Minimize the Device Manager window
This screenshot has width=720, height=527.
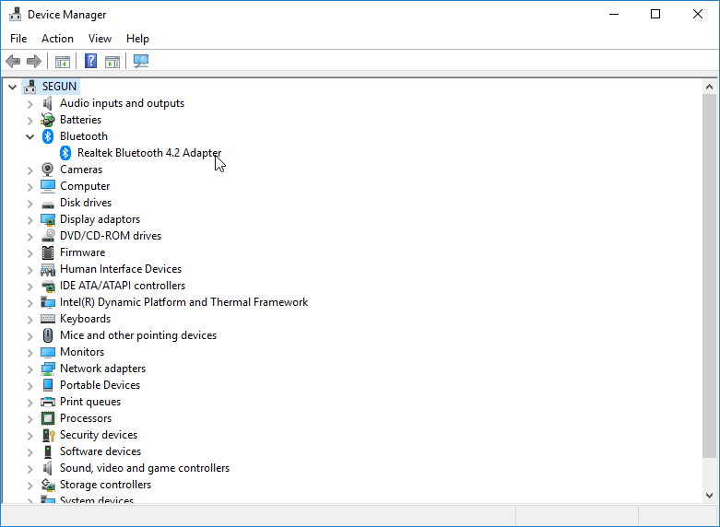coord(614,14)
